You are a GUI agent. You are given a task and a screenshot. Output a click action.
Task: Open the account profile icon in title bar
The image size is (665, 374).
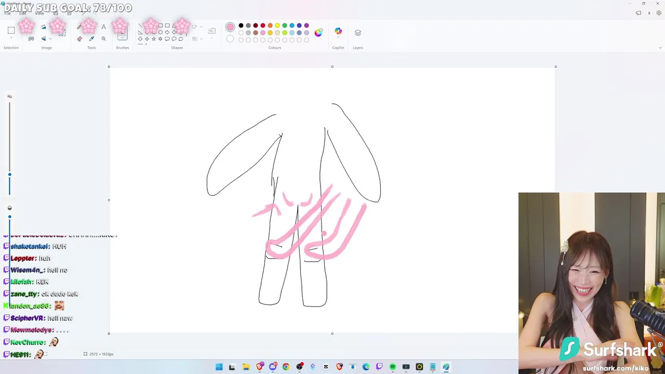click(649, 12)
